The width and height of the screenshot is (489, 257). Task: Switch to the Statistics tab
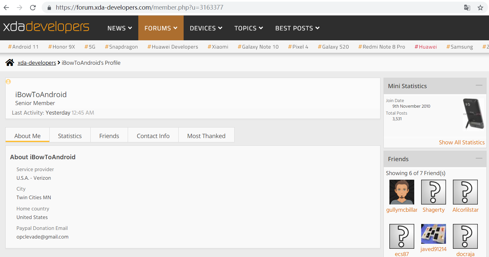(70, 136)
